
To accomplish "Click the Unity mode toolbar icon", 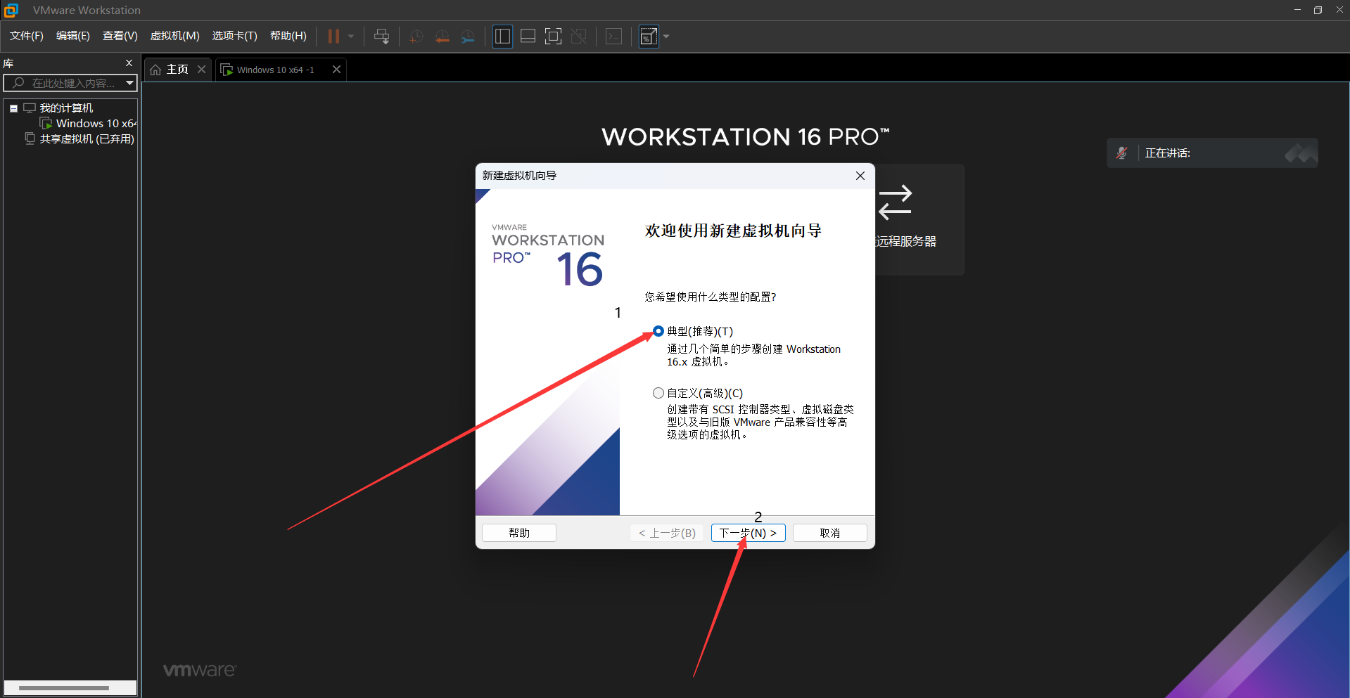I will [579, 37].
